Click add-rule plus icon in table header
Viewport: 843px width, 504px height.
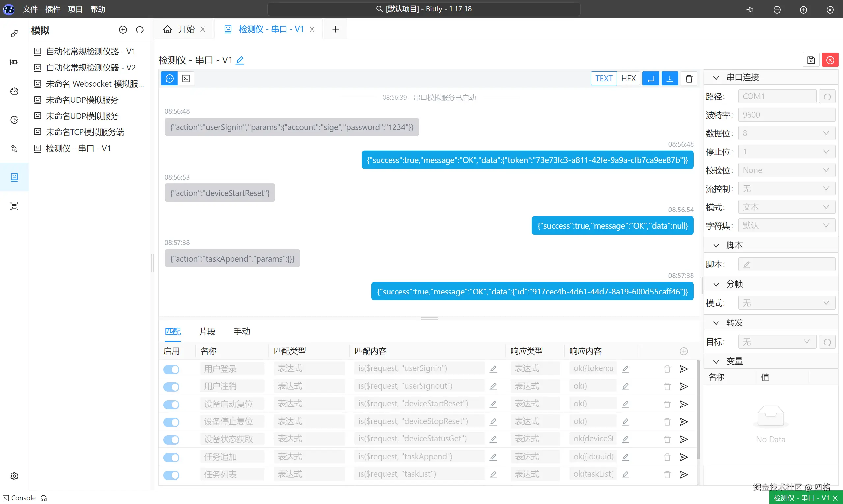click(683, 351)
